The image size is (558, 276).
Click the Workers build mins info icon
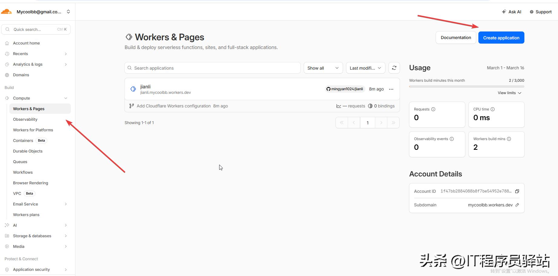(509, 139)
